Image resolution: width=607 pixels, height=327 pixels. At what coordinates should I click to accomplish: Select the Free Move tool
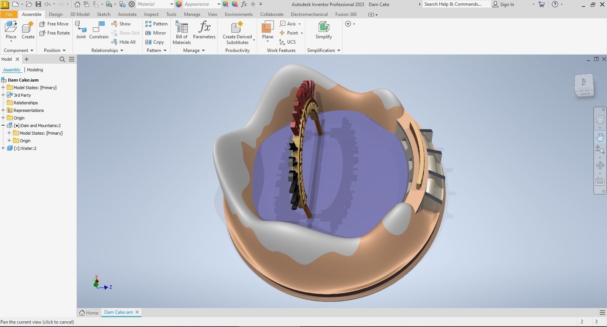click(x=54, y=24)
